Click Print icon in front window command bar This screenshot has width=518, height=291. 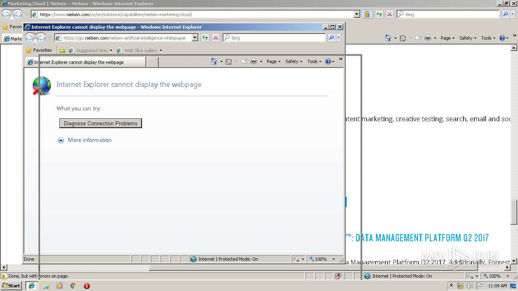click(x=254, y=61)
